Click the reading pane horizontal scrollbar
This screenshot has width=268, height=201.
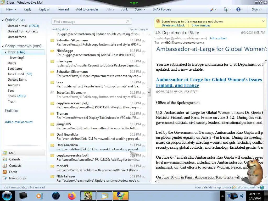[187, 182]
